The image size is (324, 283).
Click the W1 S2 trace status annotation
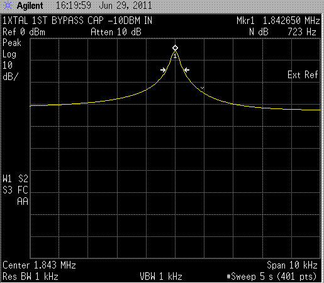pyautogui.click(x=15, y=179)
